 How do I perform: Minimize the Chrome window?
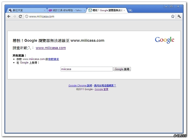[x=166, y=6]
